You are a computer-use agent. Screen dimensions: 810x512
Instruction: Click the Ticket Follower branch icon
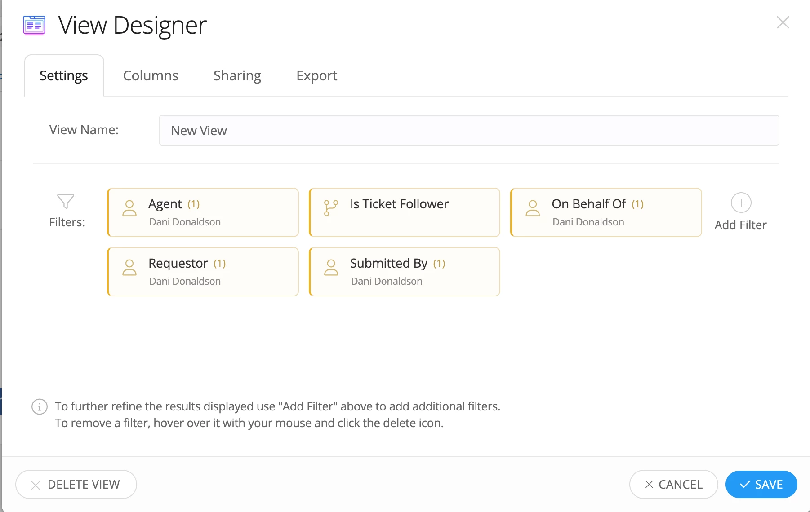[x=331, y=208]
